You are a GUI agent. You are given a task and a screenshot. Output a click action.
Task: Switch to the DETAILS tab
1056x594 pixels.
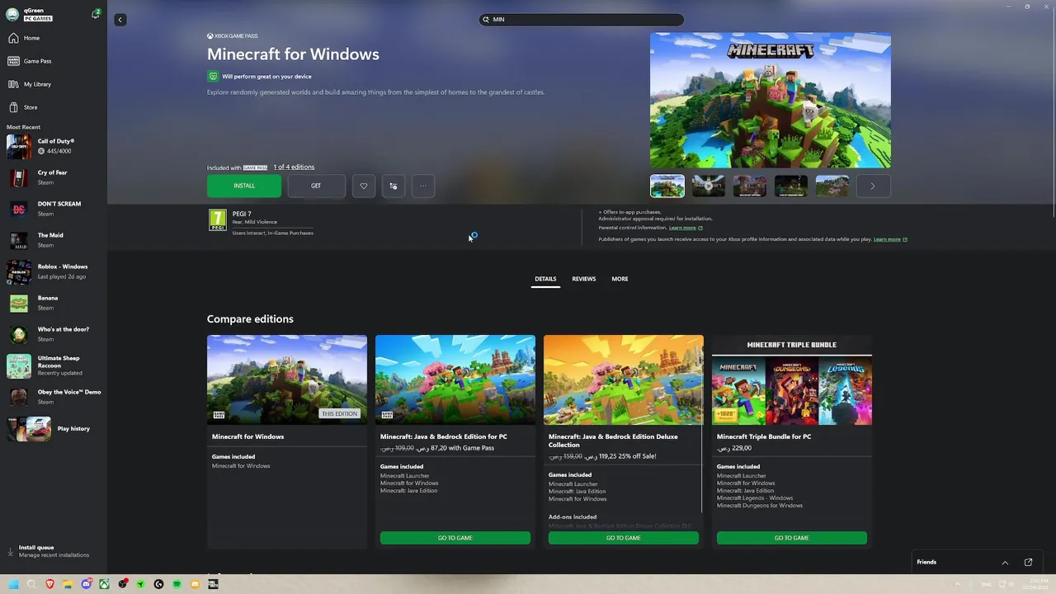[545, 279]
